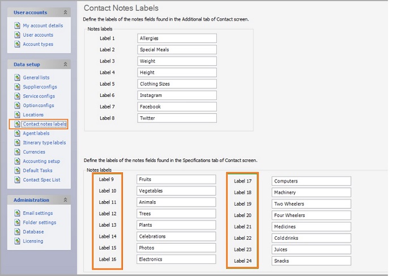Click the Account types sidebar icon

point(18,44)
